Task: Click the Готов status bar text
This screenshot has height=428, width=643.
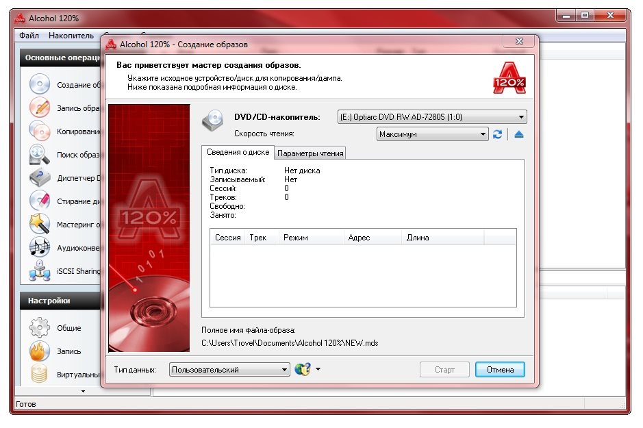Action: [x=26, y=404]
